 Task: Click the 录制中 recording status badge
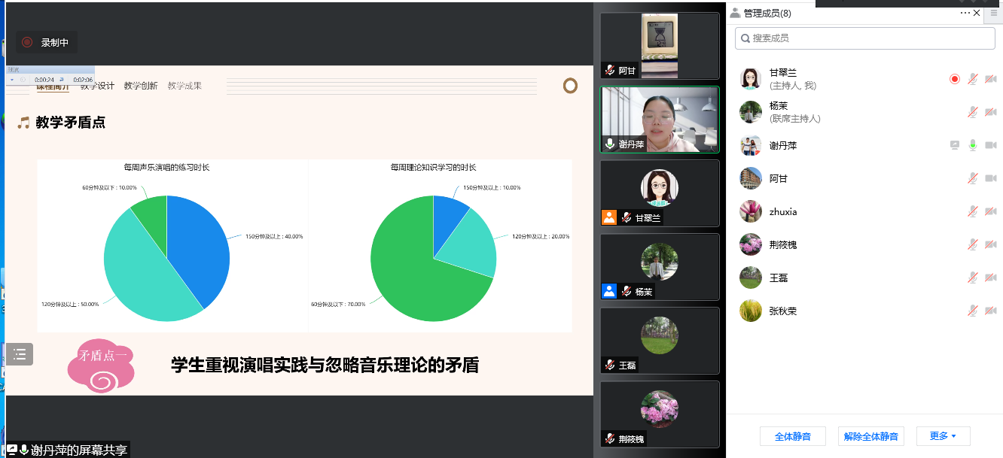(x=47, y=43)
